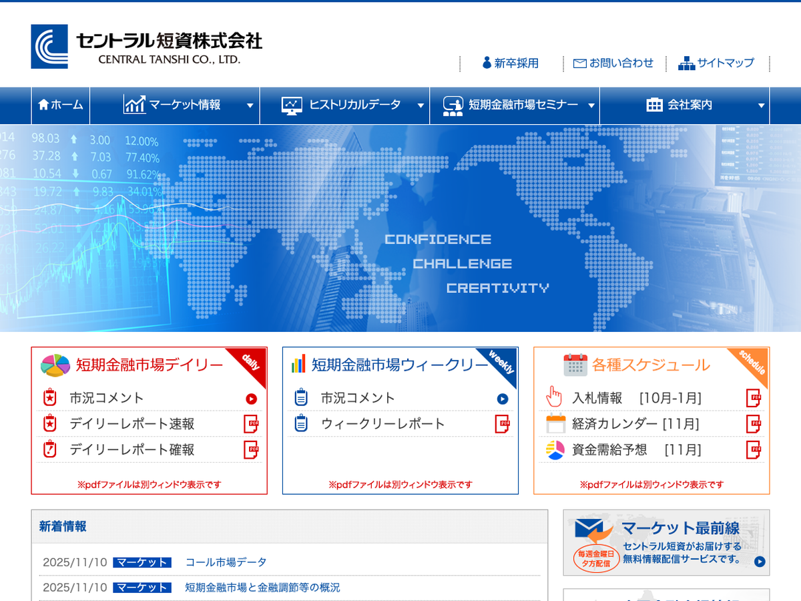Viewport: 801px width, 601px height.
Task: Go to the ホーム navigation item
Action: pyautogui.click(x=61, y=105)
